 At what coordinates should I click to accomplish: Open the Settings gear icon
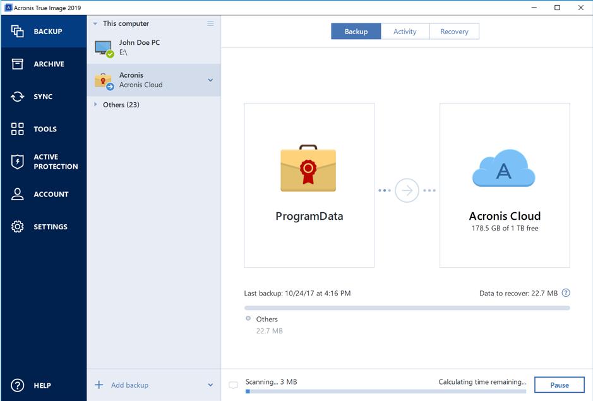coord(18,227)
